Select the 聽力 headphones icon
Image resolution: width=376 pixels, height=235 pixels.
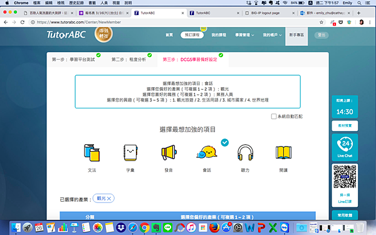point(245,152)
